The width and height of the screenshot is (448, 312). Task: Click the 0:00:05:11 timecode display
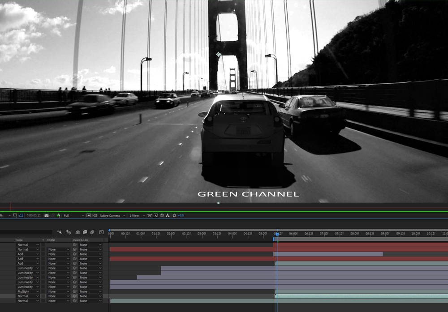pos(34,215)
